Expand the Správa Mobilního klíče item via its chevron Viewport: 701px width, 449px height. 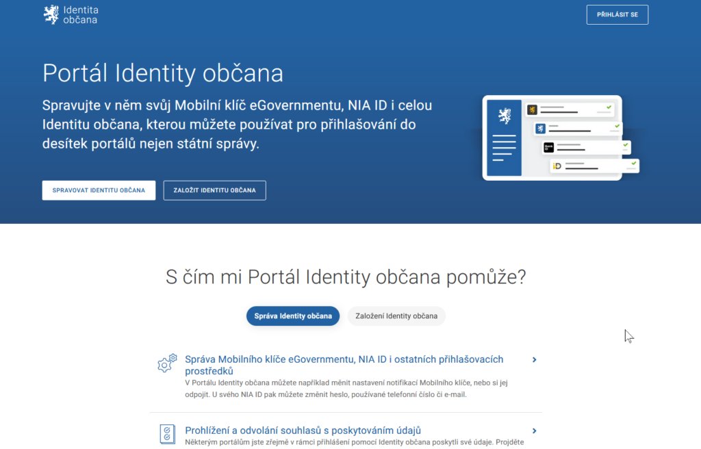[534, 359]
